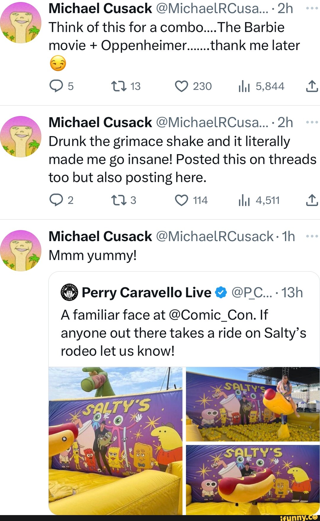Open more options for the Barbie tweet
Image resolution: width=320 pixels, height=521 pixels.
point(312,8)
